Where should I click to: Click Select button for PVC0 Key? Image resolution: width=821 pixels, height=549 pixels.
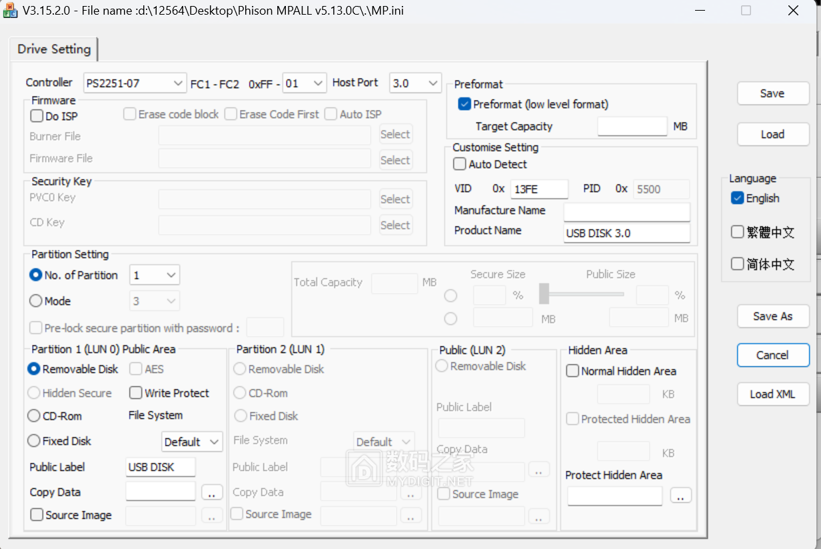(396, 199)
